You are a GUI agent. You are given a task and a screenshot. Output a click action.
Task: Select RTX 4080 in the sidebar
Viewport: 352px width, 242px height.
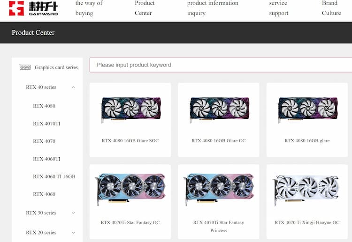(x=44, y=106)
